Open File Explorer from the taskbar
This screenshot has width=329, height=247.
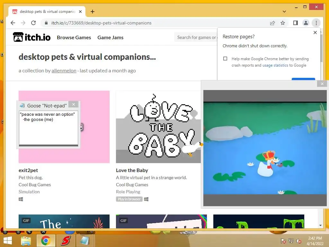point(26,241)
